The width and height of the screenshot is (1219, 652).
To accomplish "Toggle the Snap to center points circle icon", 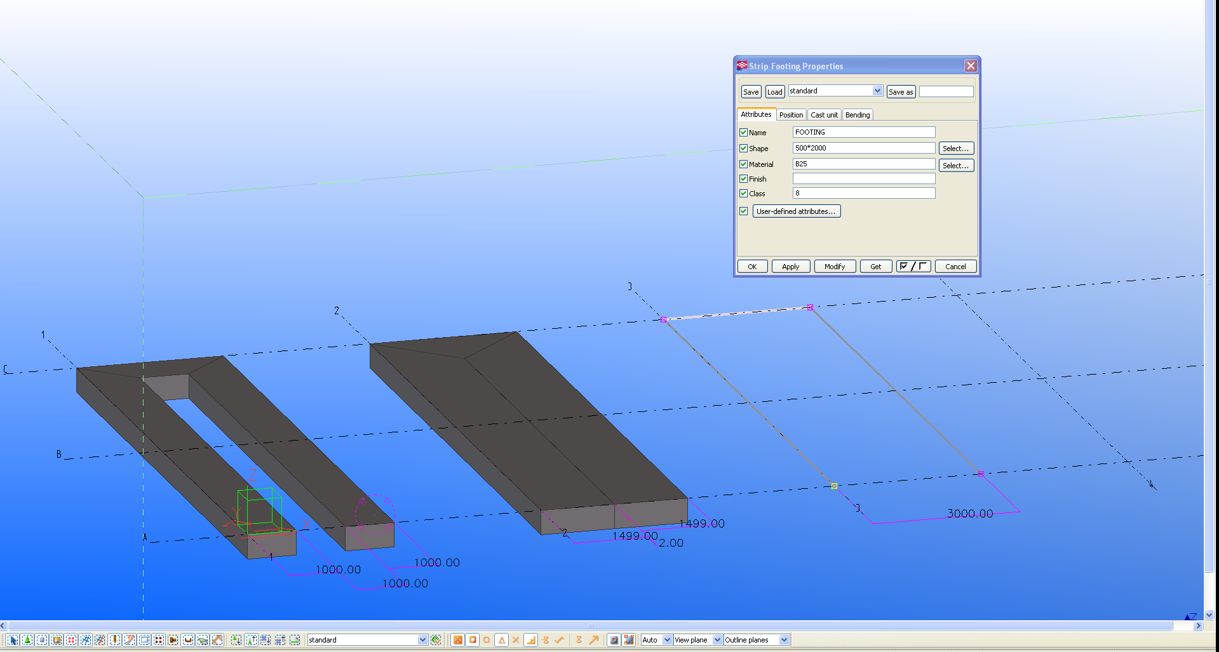I will click(487, 640).
